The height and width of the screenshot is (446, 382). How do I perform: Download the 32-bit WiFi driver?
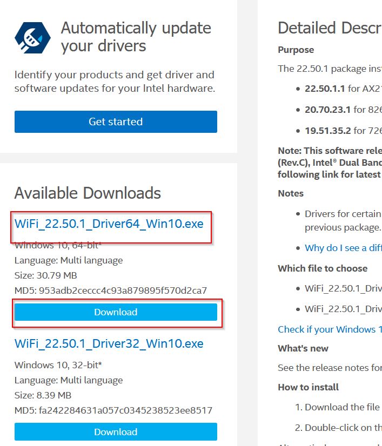(116, 432)
